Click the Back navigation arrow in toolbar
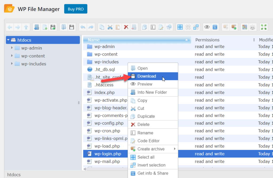 click(x=10, y=27)
